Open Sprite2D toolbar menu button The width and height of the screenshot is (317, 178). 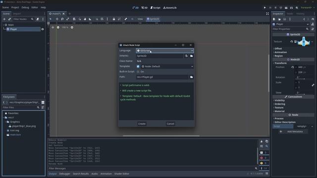[x=153, y=19]
